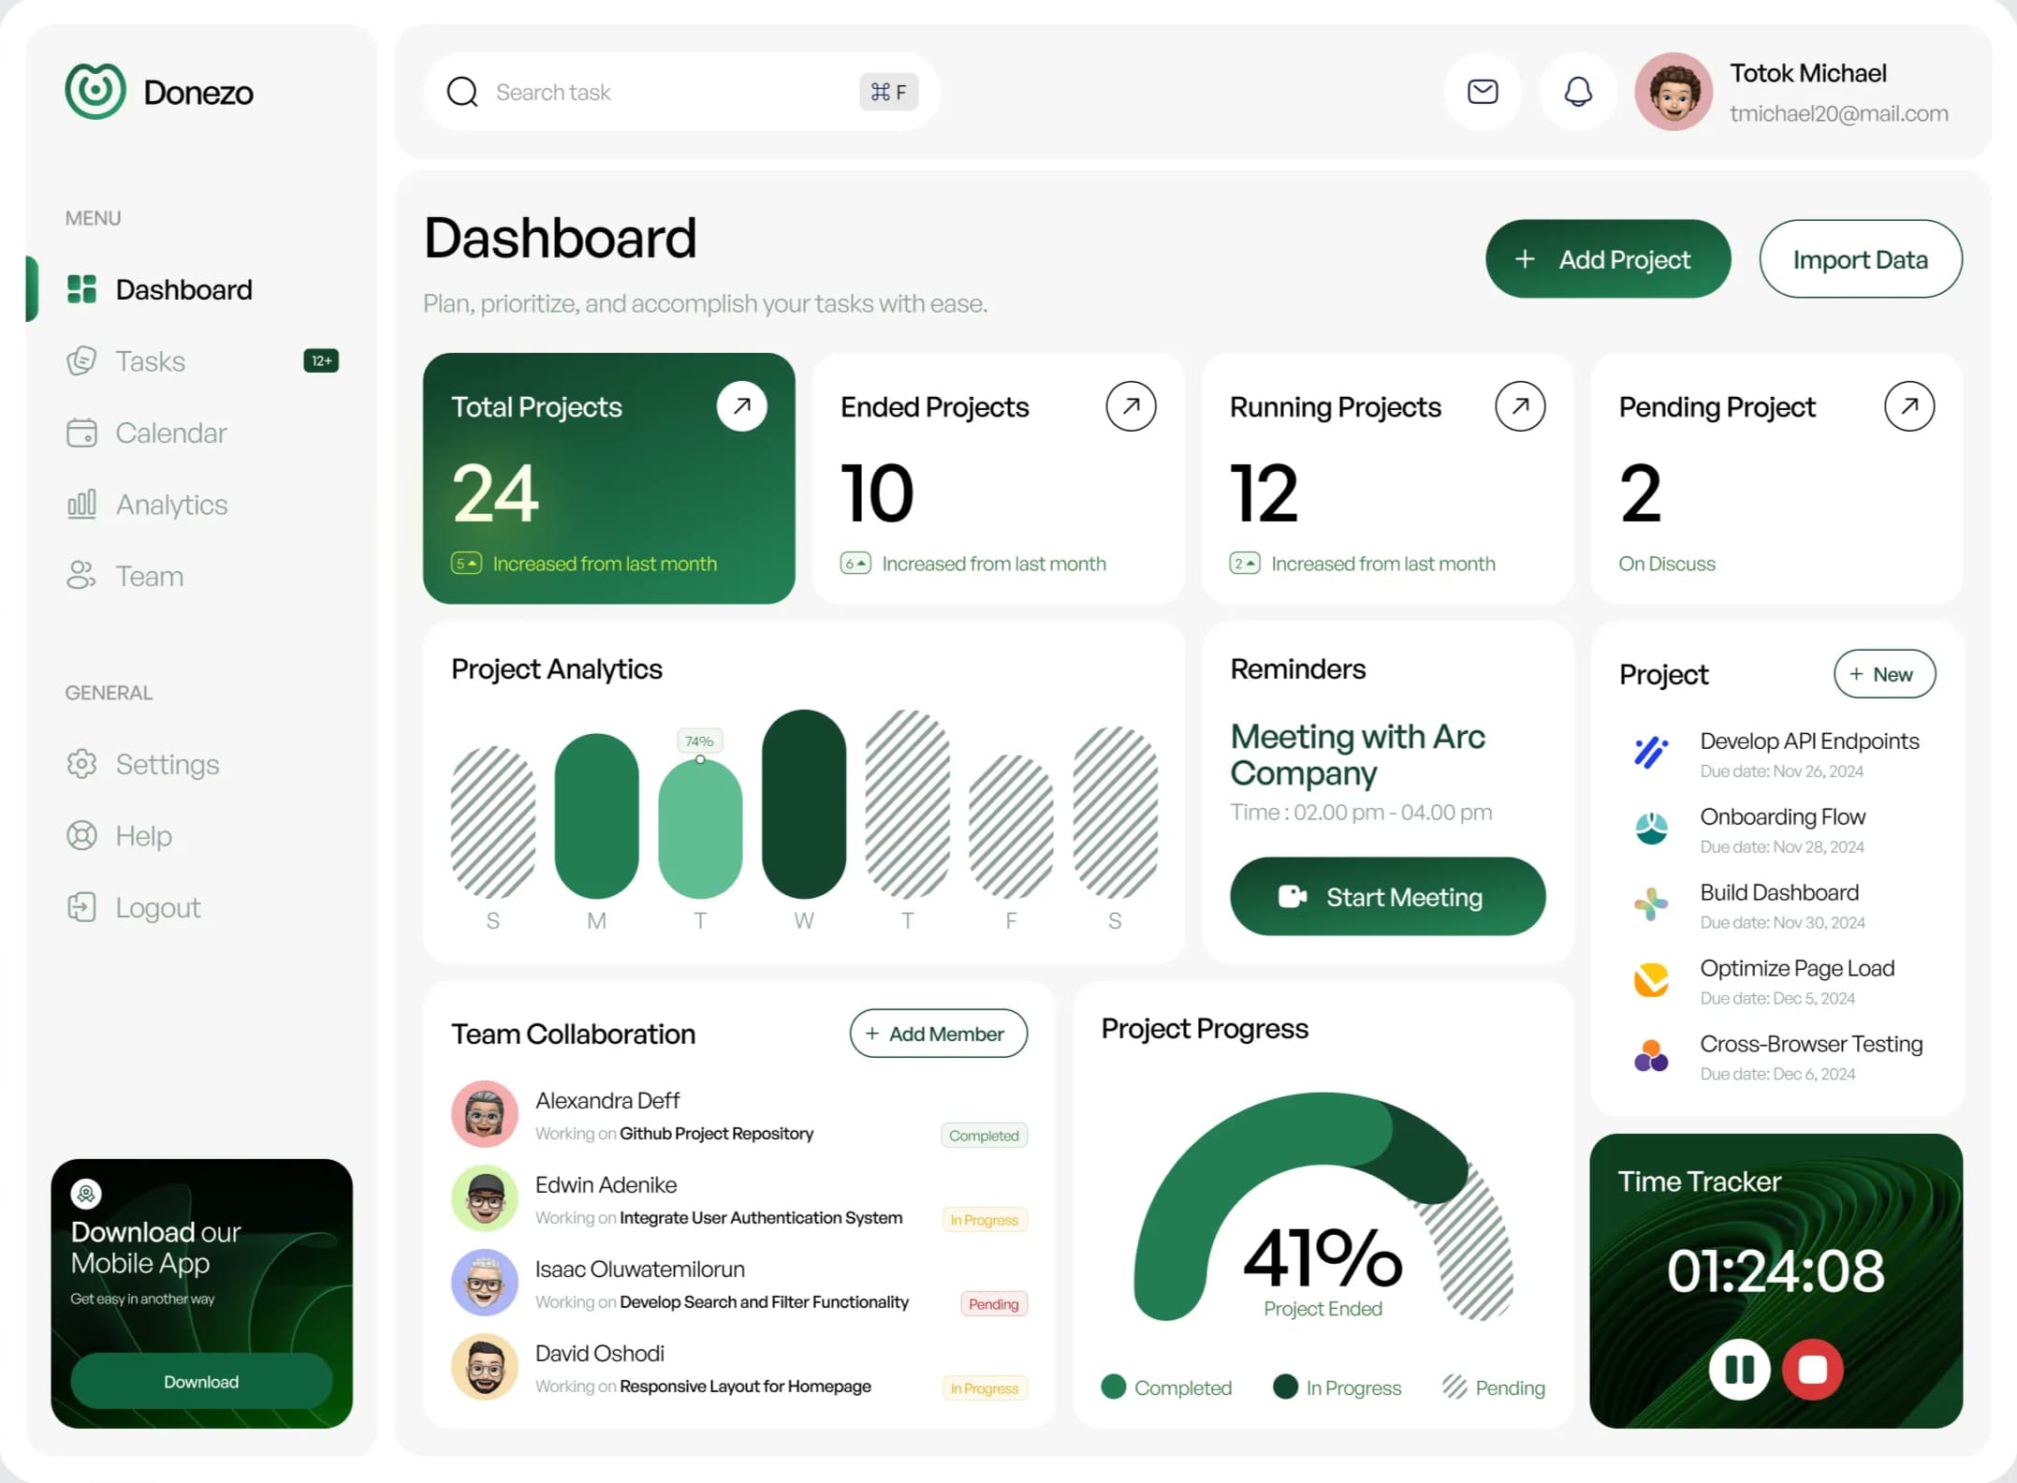Stop the Time Tracker
This screenshot has width=2017, height=1483.
(1812, 1370)
